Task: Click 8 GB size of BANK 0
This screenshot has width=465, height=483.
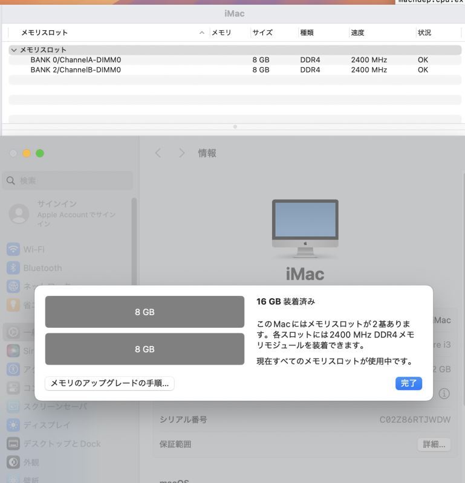Action: click(x=261, y=60)
